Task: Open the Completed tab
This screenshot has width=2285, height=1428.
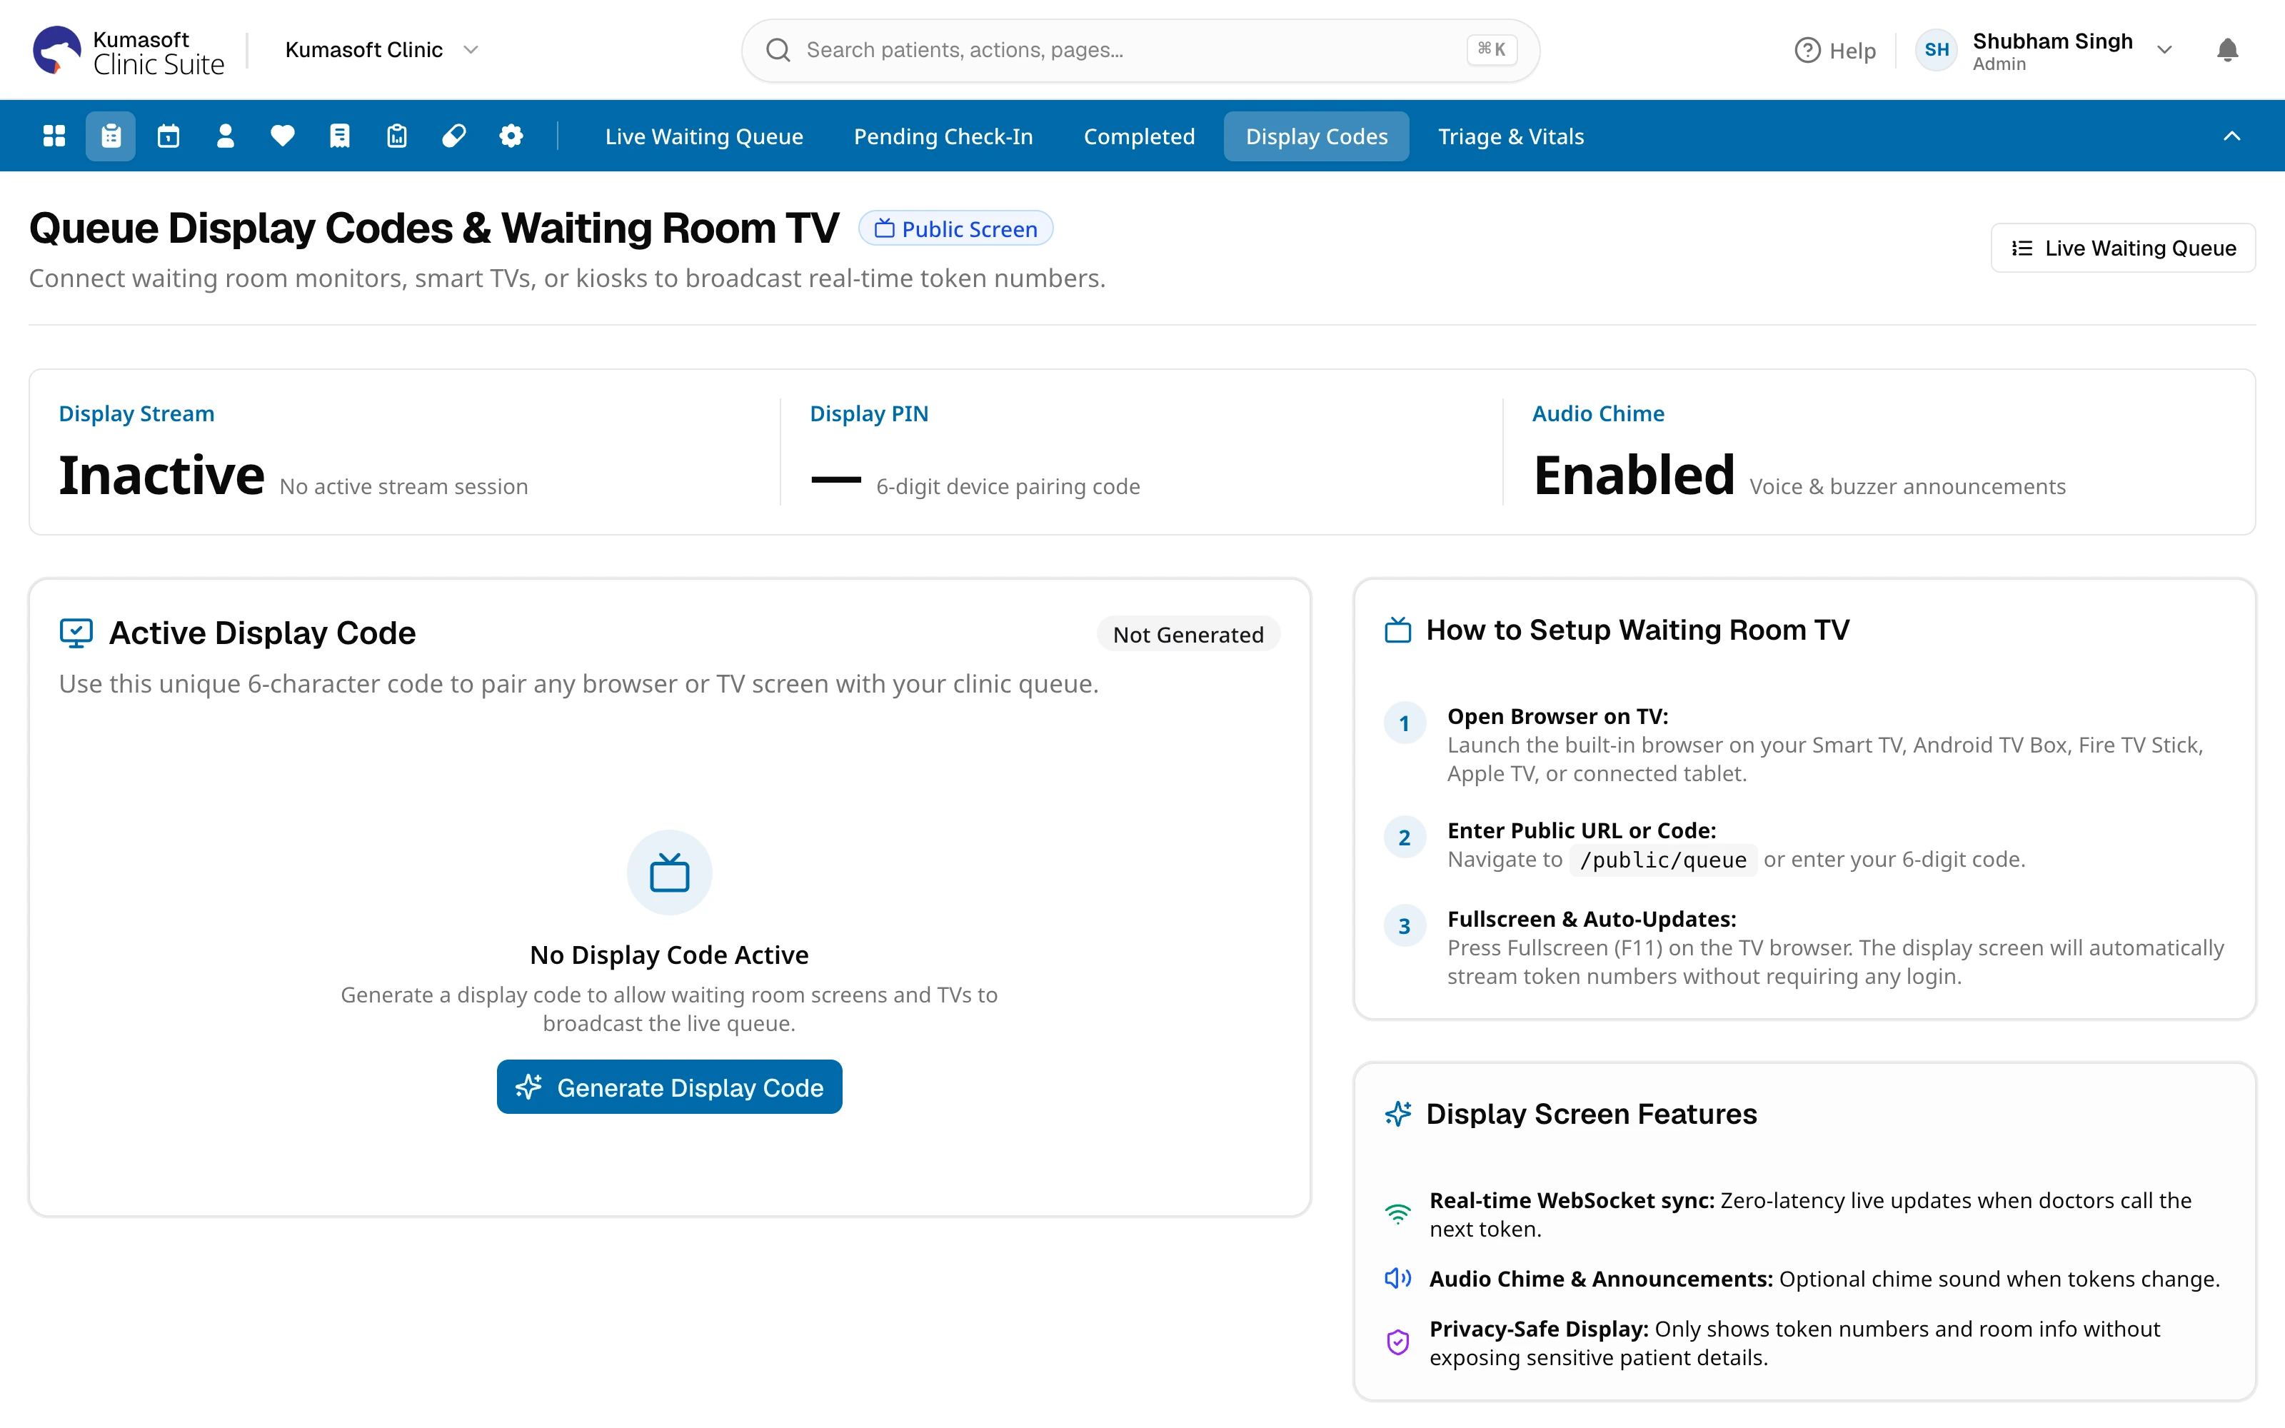Action: pyautogui.click(x=1139, y=136)
